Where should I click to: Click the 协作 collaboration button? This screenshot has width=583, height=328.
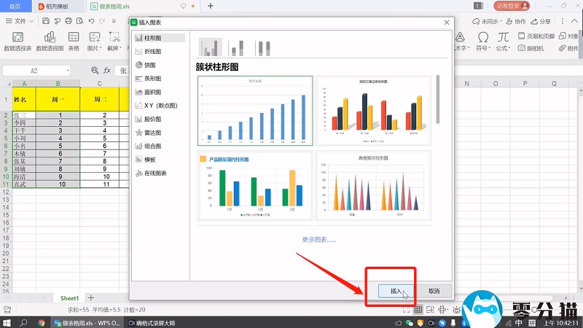point(516,22)
